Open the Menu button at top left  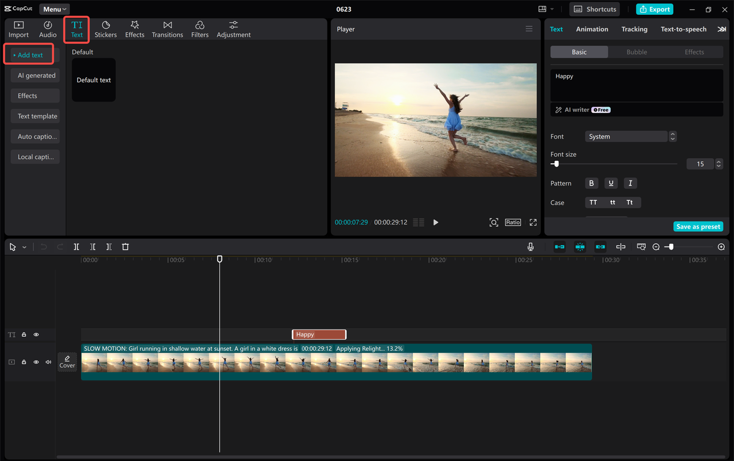54,9
